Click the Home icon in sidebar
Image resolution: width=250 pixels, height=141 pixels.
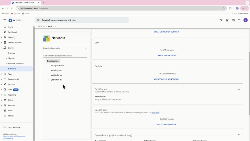click(x=5, y=27)
